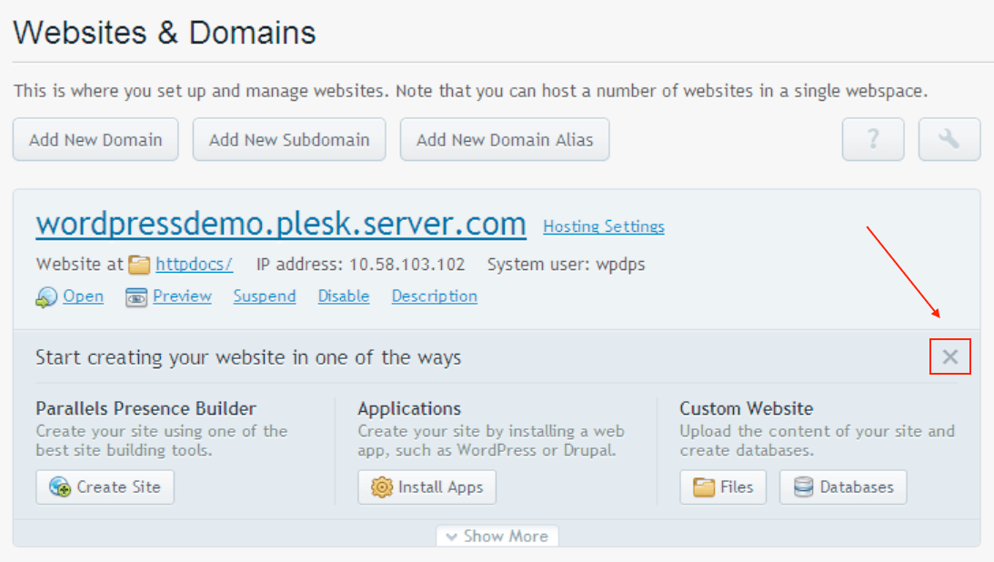
Task: Click the database icon on Databases button
Action: 803,487
